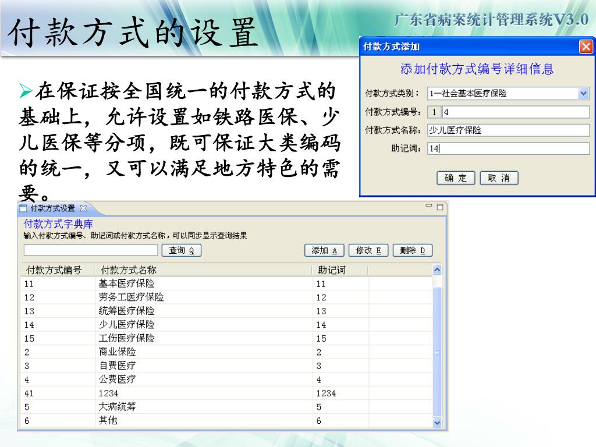Click the 付款方式编号 prefix box showing 1
Image resolution: width=596 pixels, height=447 pixels.
pyautogui.click(x=434, y=112)
